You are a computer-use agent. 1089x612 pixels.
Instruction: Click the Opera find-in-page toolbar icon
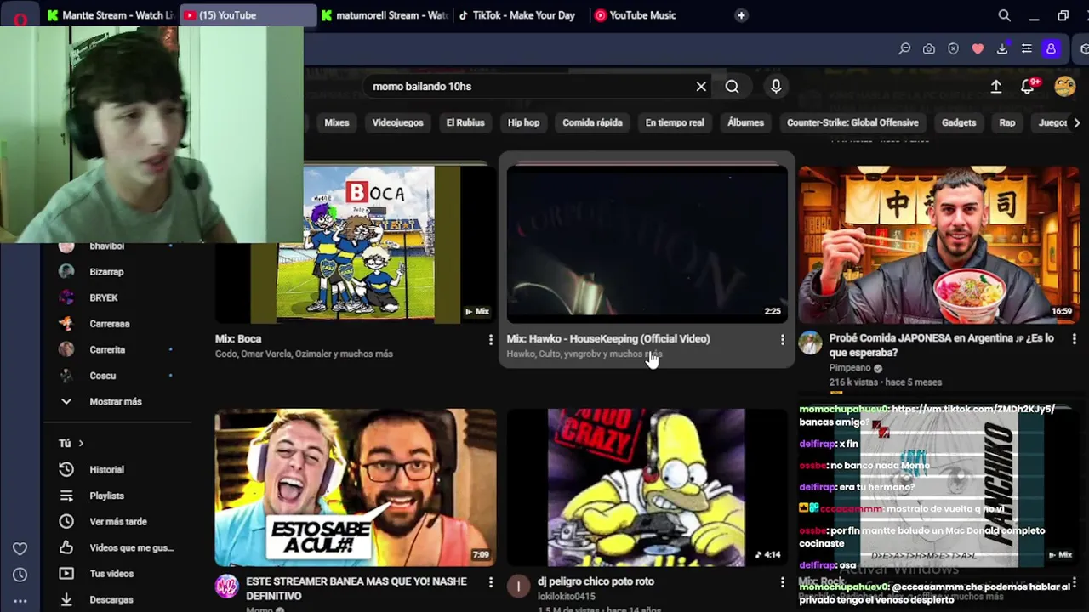point(904,49)
